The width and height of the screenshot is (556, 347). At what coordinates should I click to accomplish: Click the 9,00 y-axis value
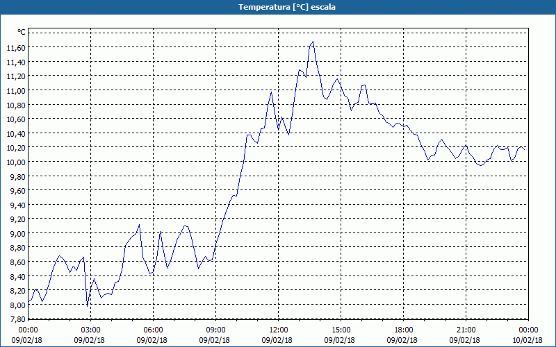(x=18, y=233)
